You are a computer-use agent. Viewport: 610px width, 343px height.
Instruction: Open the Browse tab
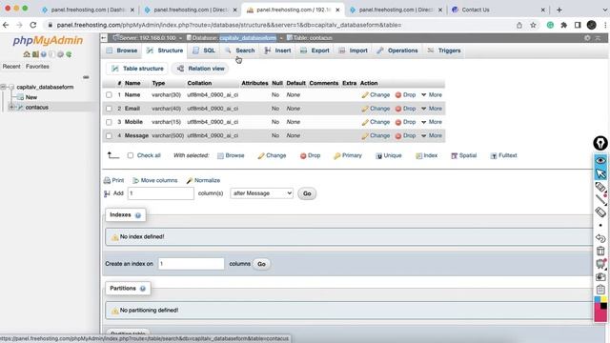pos(122,50)
